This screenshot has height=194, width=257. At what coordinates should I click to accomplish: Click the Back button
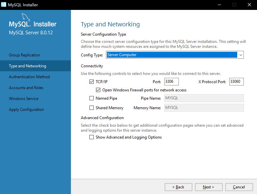(178, 187)
